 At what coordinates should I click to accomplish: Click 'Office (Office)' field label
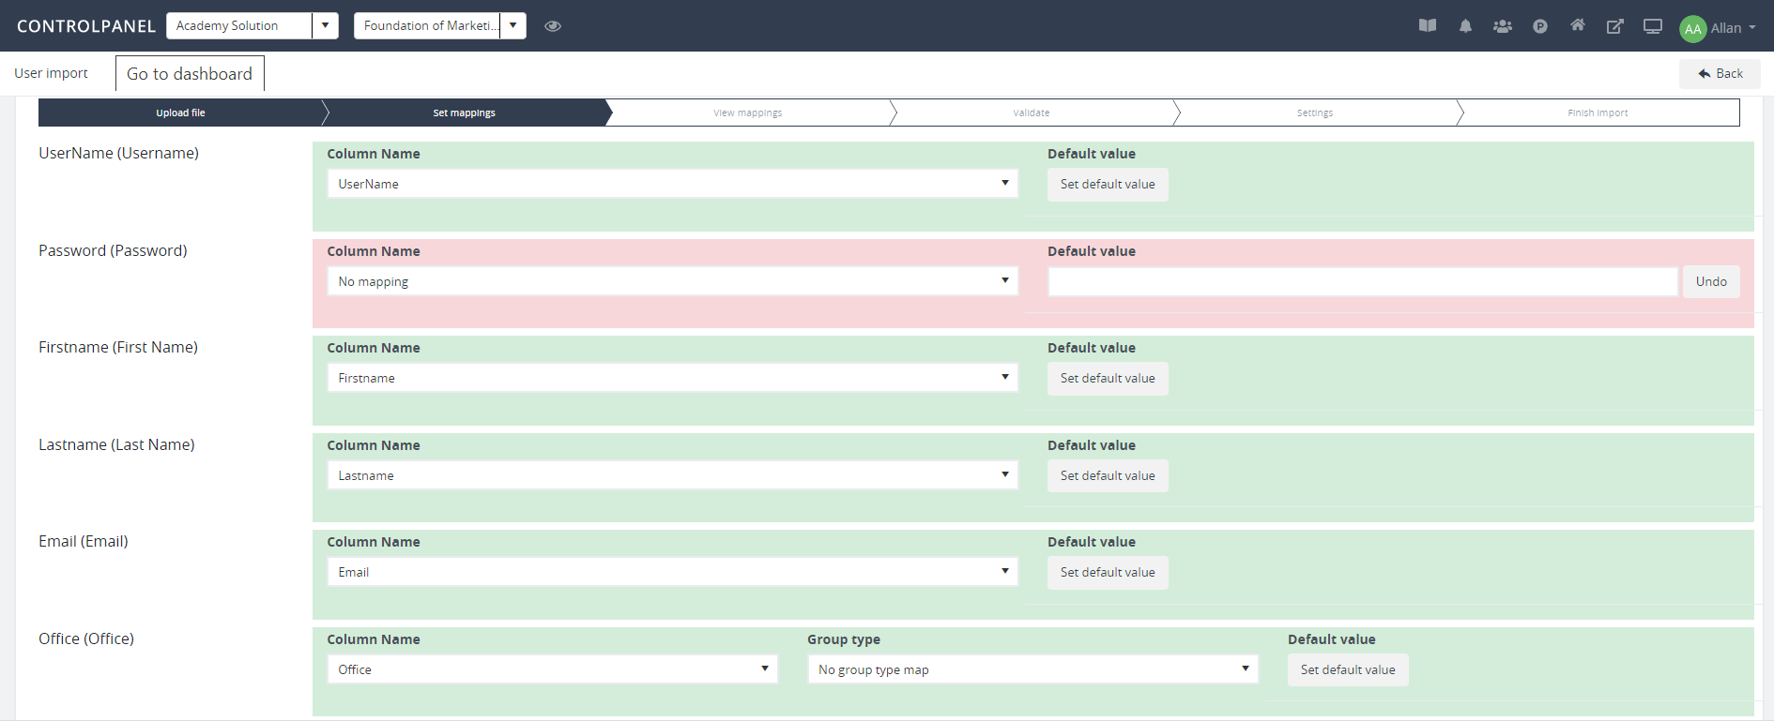click(86, 638)
